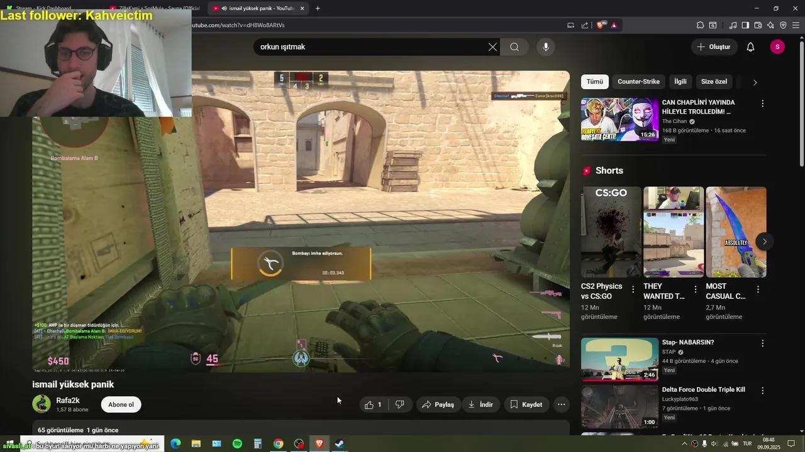Open options for Stap- NABARSIN? video
Image resolution: width=805 pixels, height=452 pixels.
762,343
